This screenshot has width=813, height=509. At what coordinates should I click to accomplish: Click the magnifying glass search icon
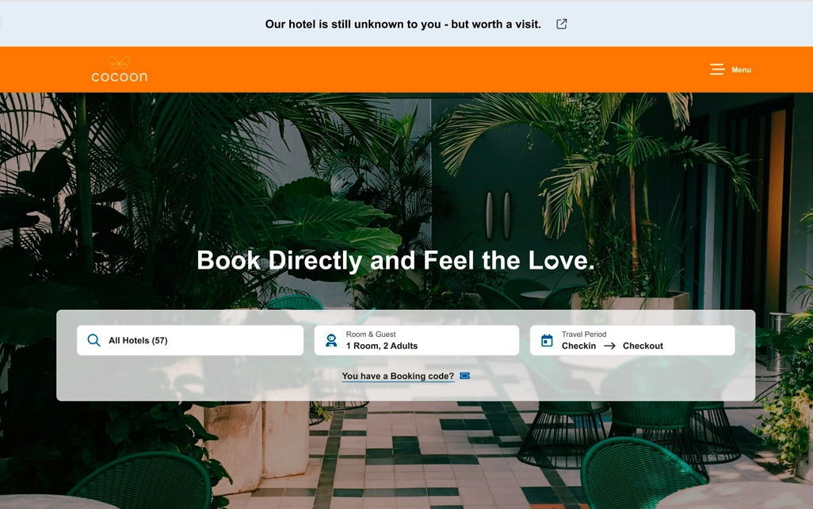click(x=94, y=340)
